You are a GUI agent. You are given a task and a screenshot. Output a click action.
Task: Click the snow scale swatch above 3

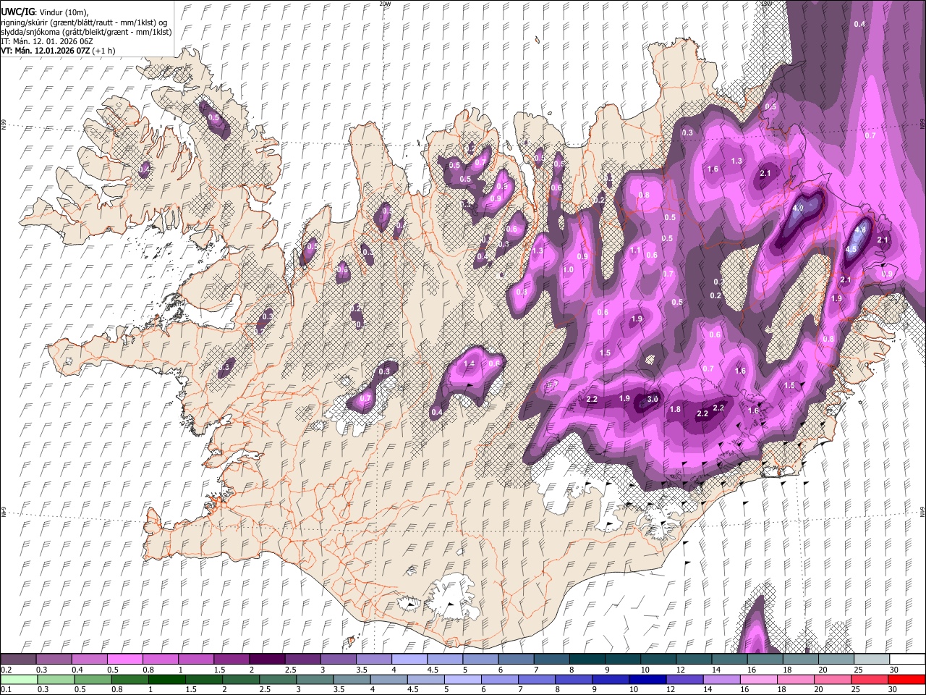[338, 660]
